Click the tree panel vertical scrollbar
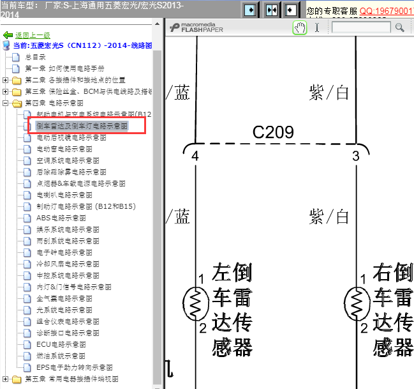This screenshot has height=389, width=414. 158,217
